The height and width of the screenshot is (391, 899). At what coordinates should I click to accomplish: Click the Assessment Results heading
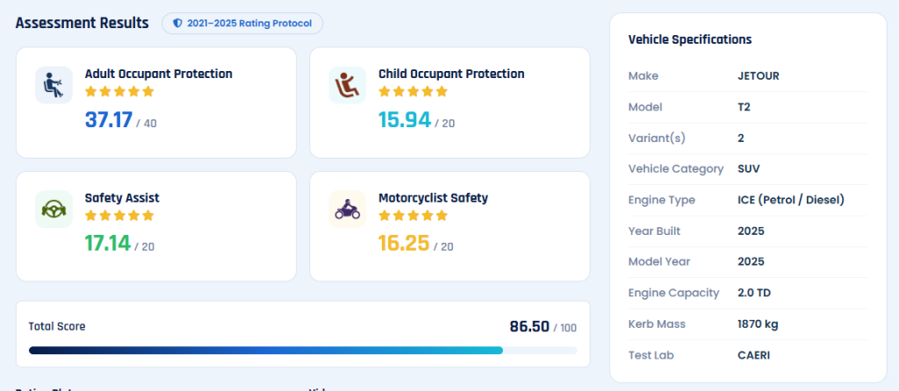point(82,24)
